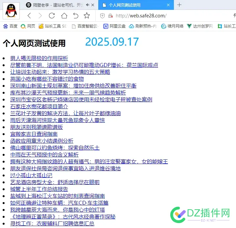
Task: Go back with the back arrow
Action: 29,16
